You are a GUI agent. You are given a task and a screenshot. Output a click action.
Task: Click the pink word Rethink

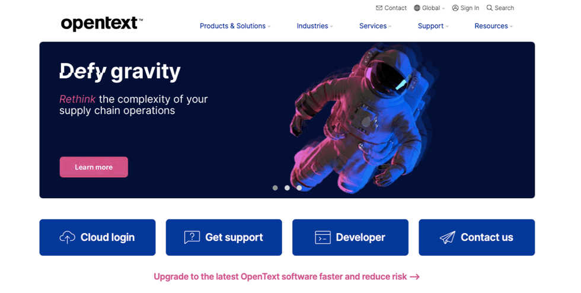click(78, 99)
